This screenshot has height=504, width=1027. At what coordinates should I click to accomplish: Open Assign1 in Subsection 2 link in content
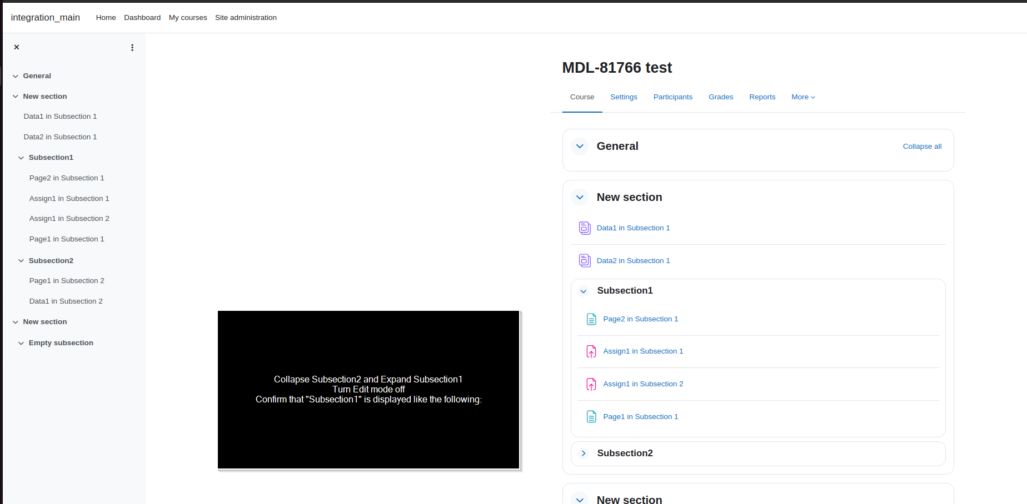coord(643,384)
